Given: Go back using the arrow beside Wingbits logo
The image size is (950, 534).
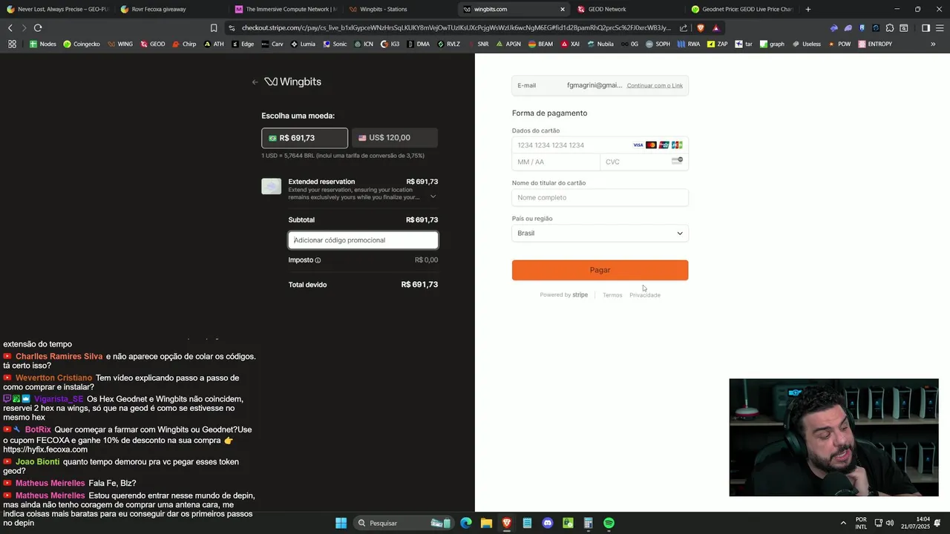Looking at the screenshot, I should [x=255, y=82].
